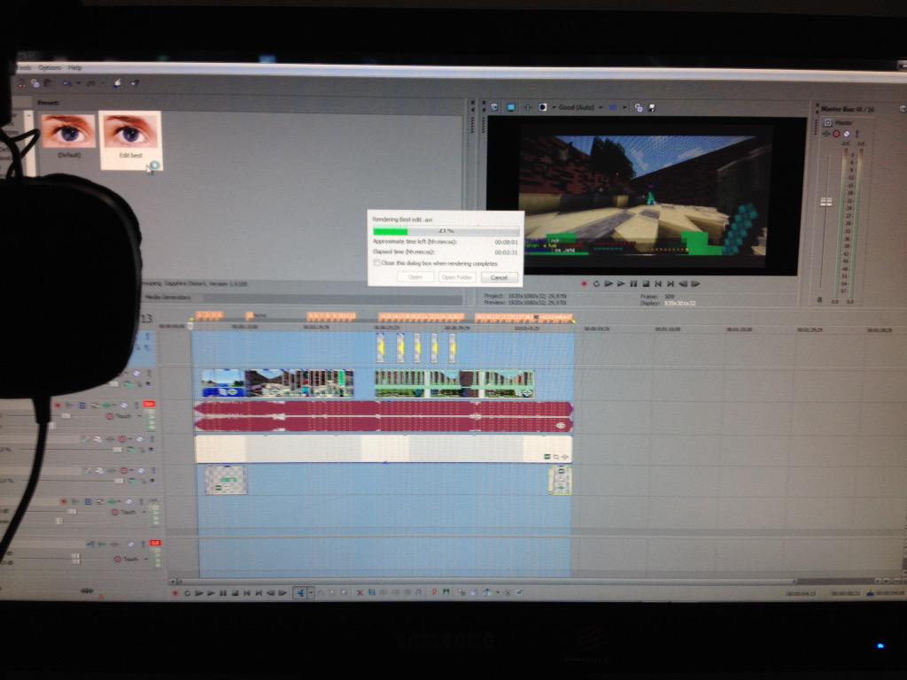Stop playback under the video preview
The height and width of the screenshot is (680, 907).
[646, 284]
